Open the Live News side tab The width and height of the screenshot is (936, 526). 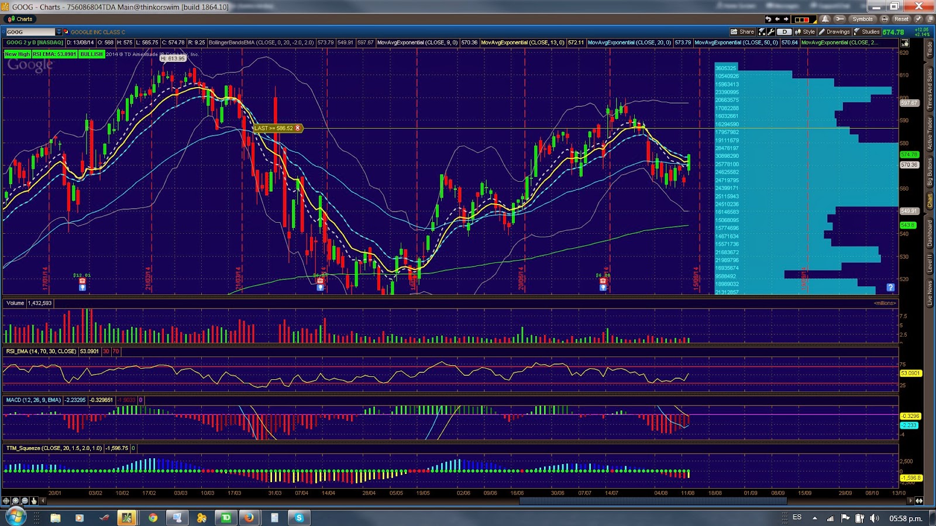coord(930,293)
